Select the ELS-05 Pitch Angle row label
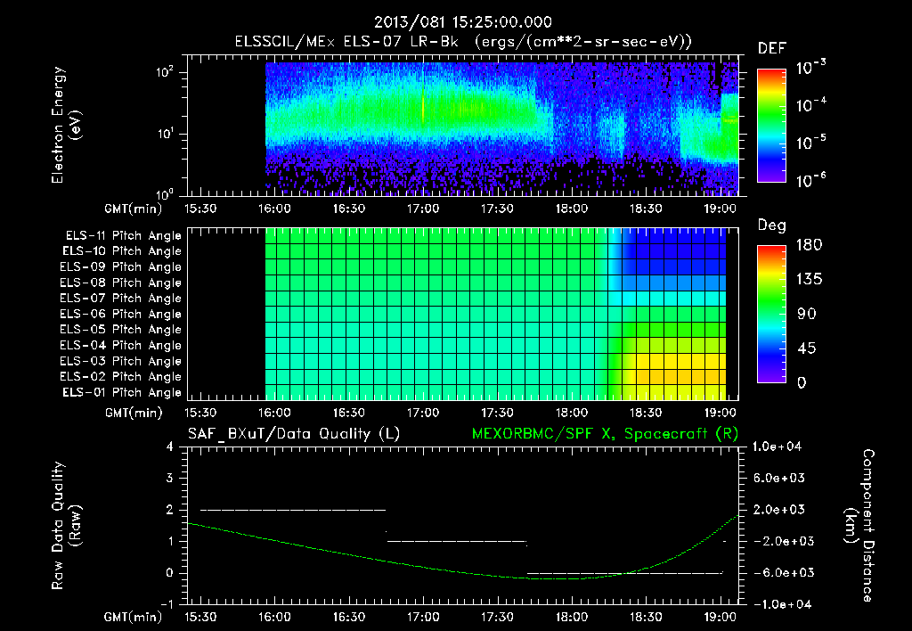The height and width of the screenshot is (631, 912). pyautogui.click(x=121, y=330)
